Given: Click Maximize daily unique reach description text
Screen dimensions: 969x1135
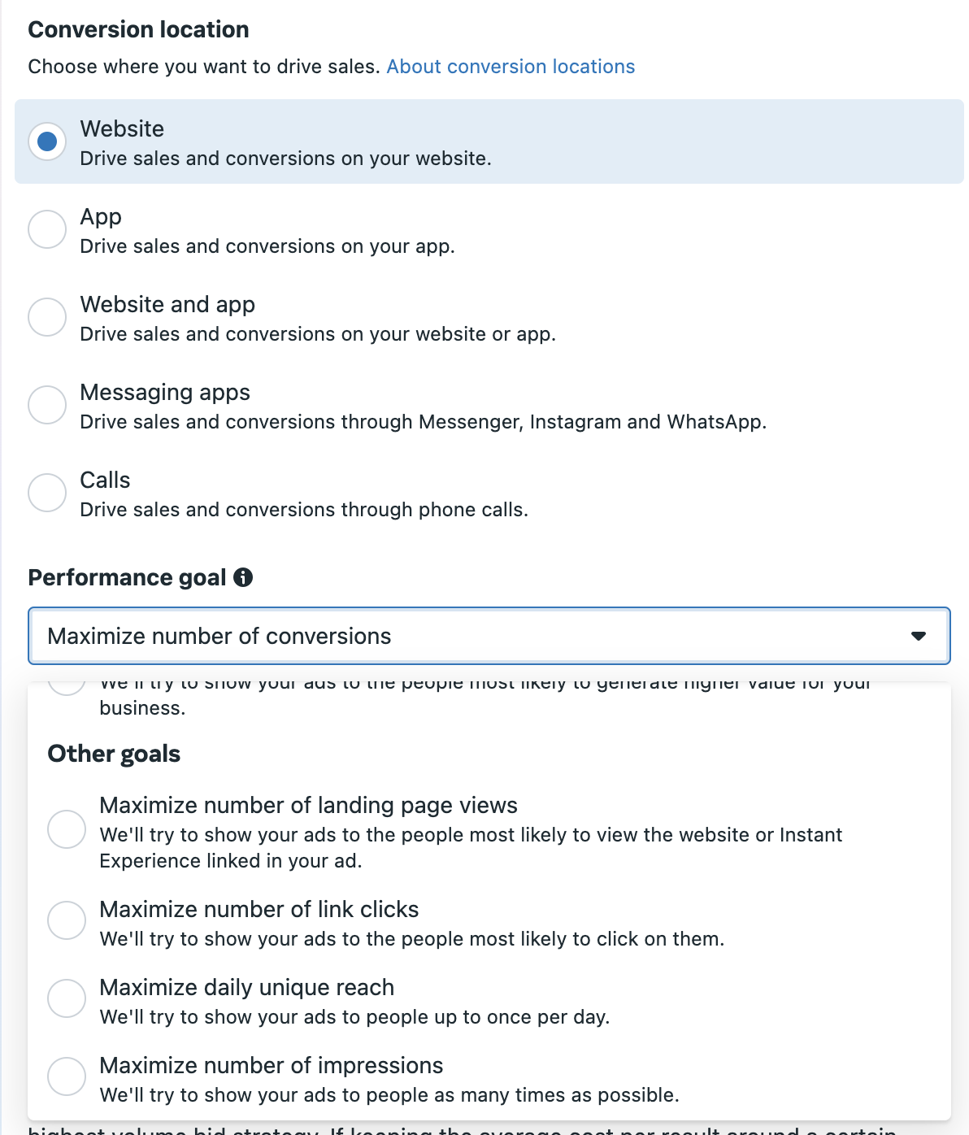Looking at the screenshot, I should [x=354, y=1017].
